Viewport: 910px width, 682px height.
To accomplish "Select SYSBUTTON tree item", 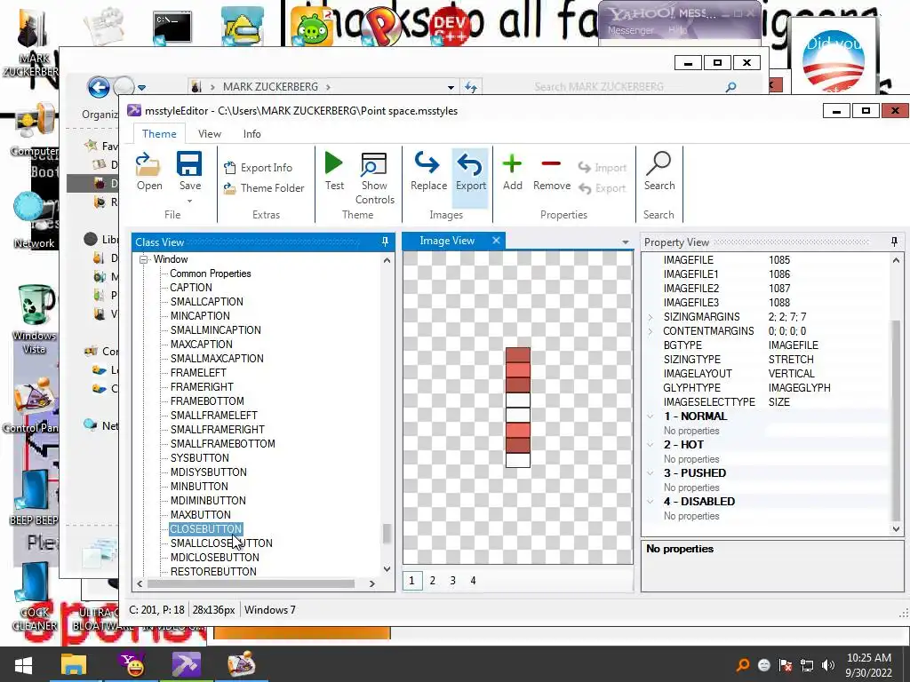I will pos(200,457).
